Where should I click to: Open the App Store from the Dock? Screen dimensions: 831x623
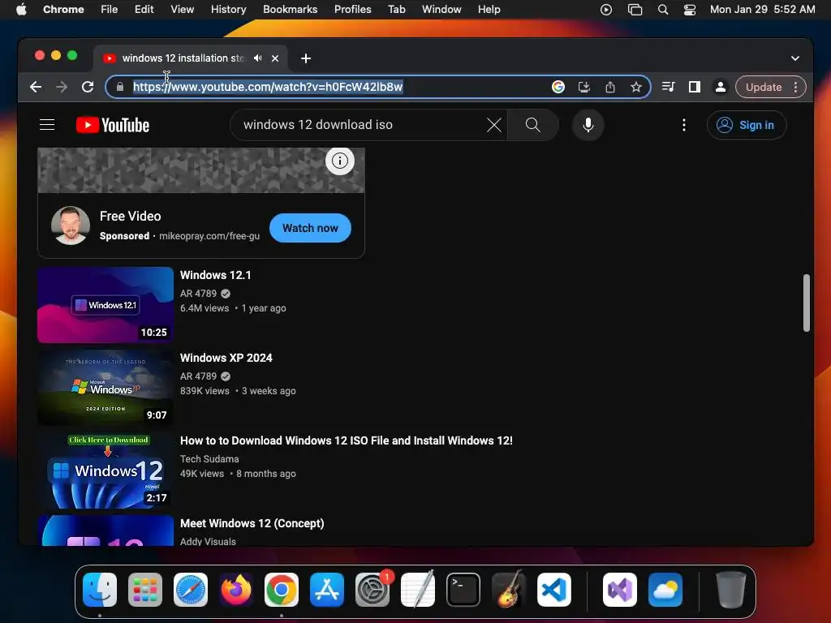[327, 590]
